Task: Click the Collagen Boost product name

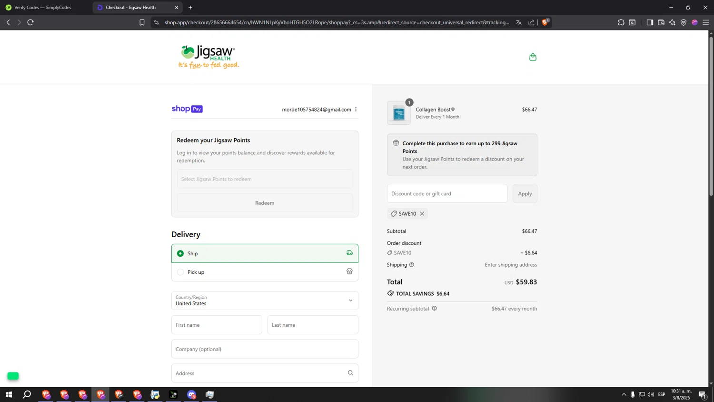Action: (x=435, y=110)
